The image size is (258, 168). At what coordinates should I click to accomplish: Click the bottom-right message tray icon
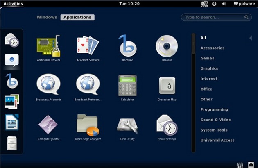click(251, 165)
